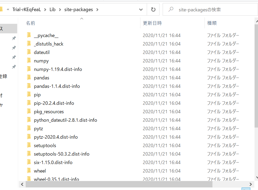258x190 pixels.
Task: Click pytz-2020.4.dist-info name
Action: 56,137
